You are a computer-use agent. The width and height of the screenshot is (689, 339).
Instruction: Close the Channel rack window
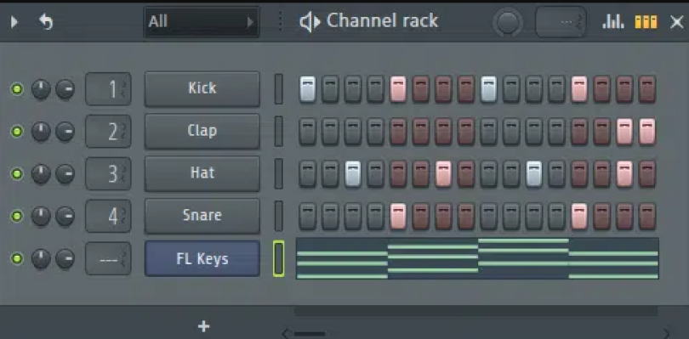pyautogui.click(x=676, y=22)
